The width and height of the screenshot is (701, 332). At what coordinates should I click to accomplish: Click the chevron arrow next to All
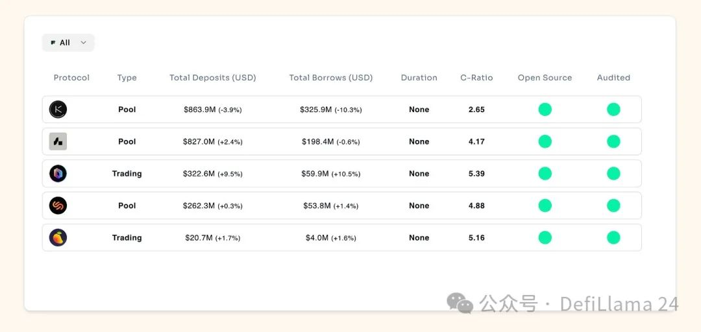click(x=83, y=43)
